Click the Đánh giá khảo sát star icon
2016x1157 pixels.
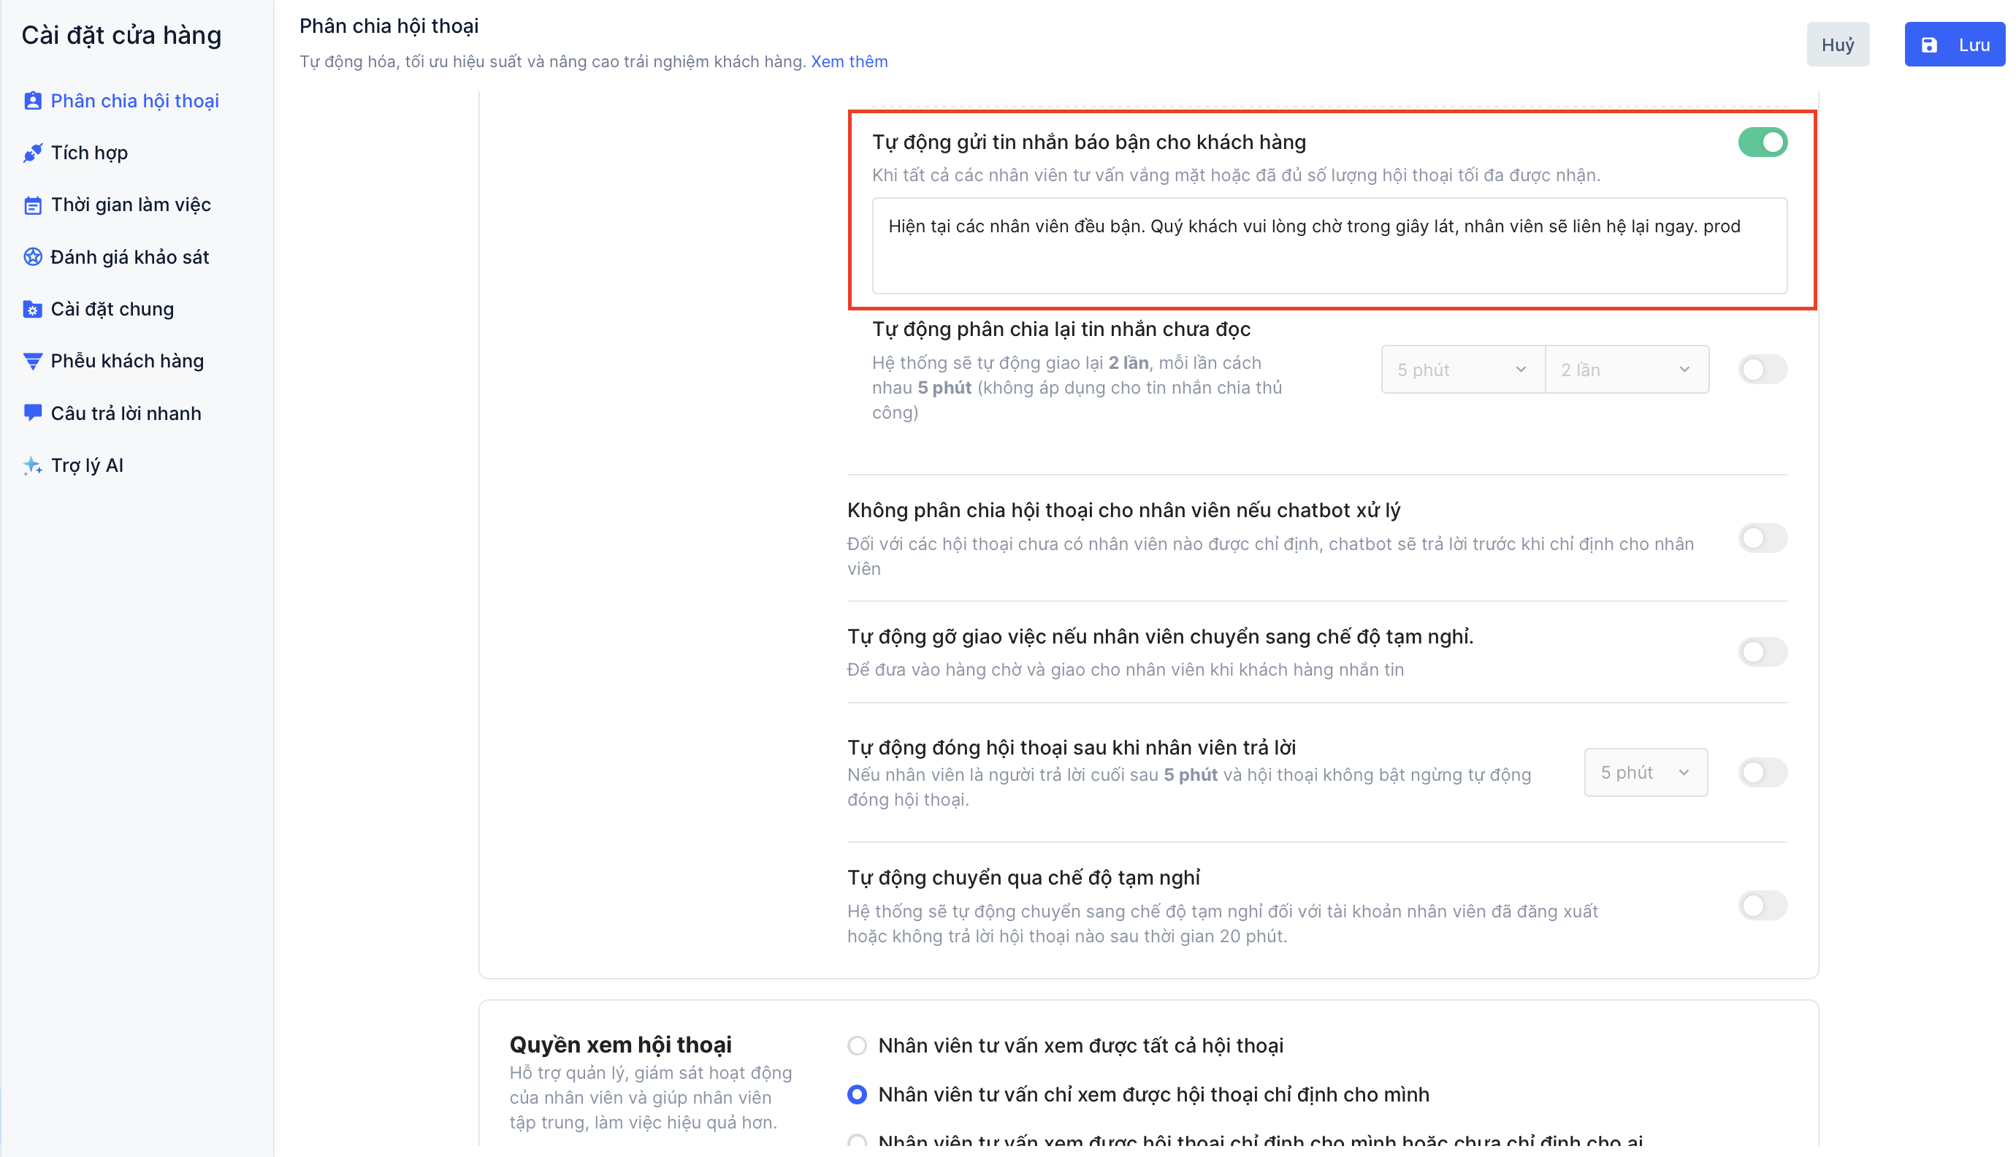click(33, 256)
